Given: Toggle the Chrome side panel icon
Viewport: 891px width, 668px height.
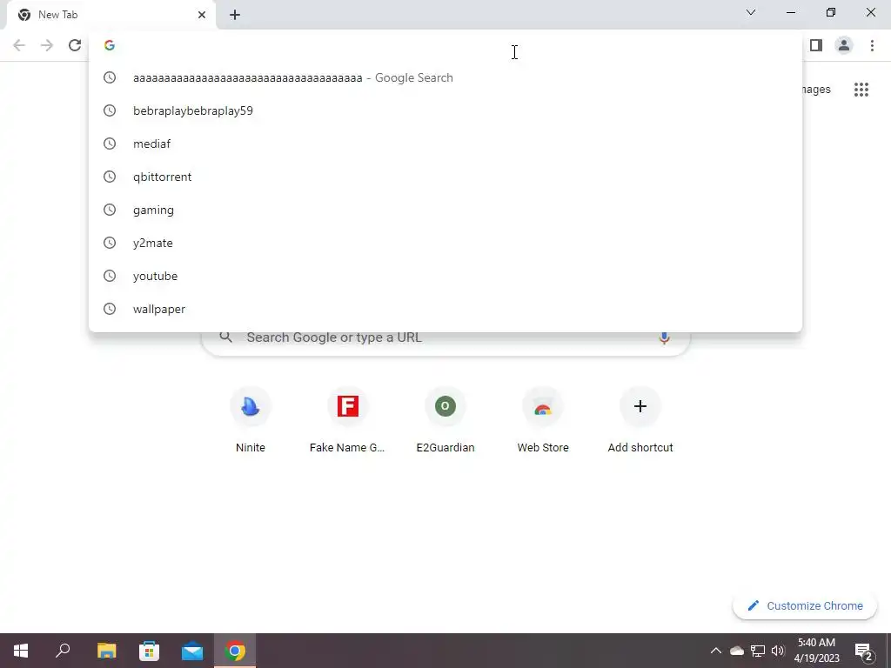Looking at the screenshot, I should [816, 45].
